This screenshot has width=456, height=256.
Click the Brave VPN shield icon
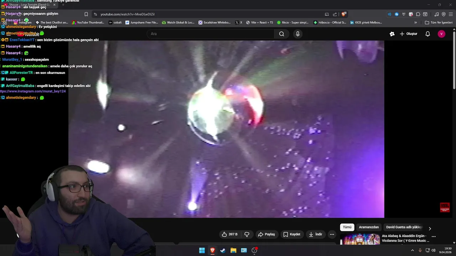pyautogui.click(x=444, y=14)
